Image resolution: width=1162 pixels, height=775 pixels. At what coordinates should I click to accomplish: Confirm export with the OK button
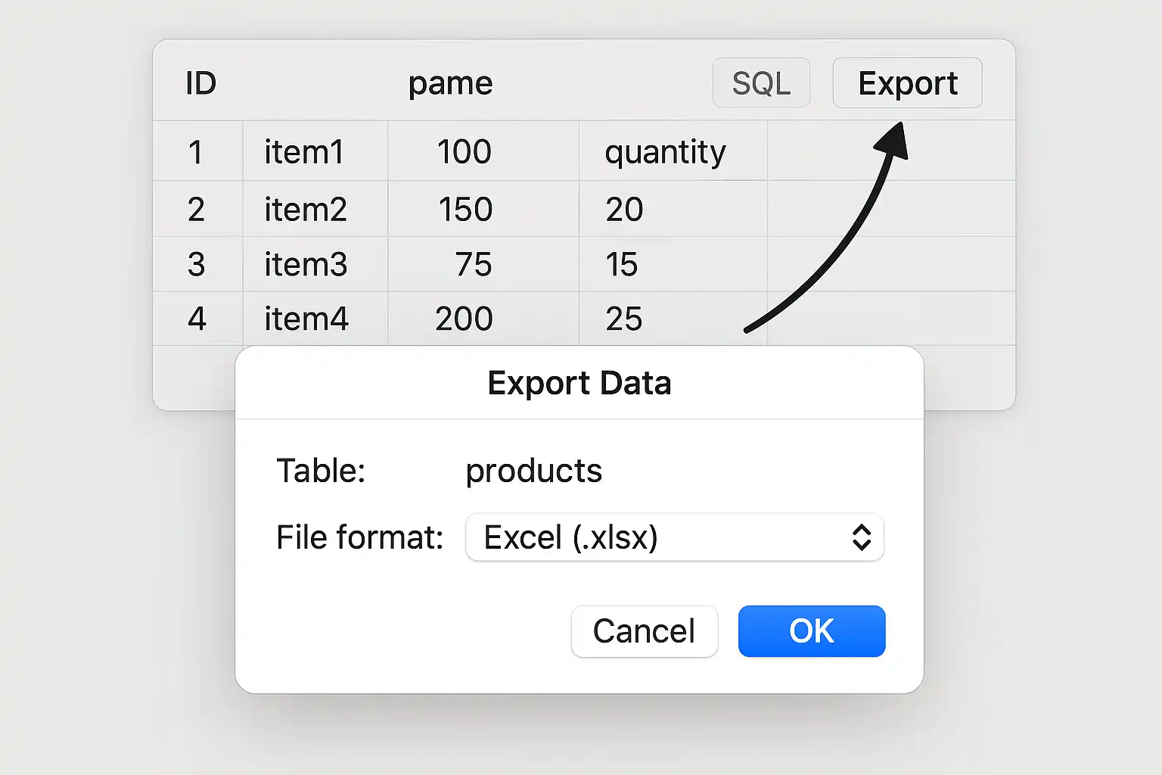coord(812,631)
